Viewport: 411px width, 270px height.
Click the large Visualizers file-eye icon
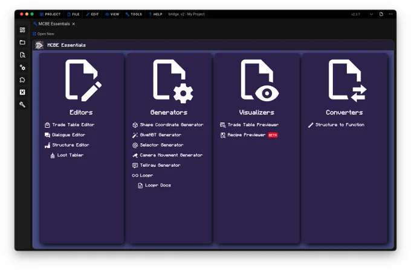(x=260, y=80)
